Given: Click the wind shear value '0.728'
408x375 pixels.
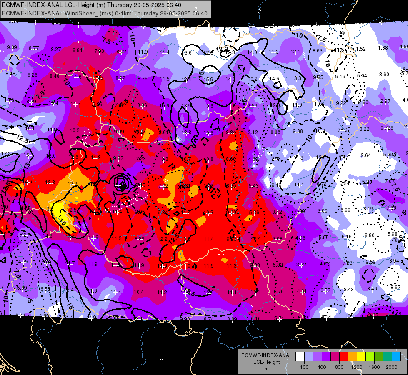Looking at the screenshot, I should pyautogui.click(x=387, y=128).
